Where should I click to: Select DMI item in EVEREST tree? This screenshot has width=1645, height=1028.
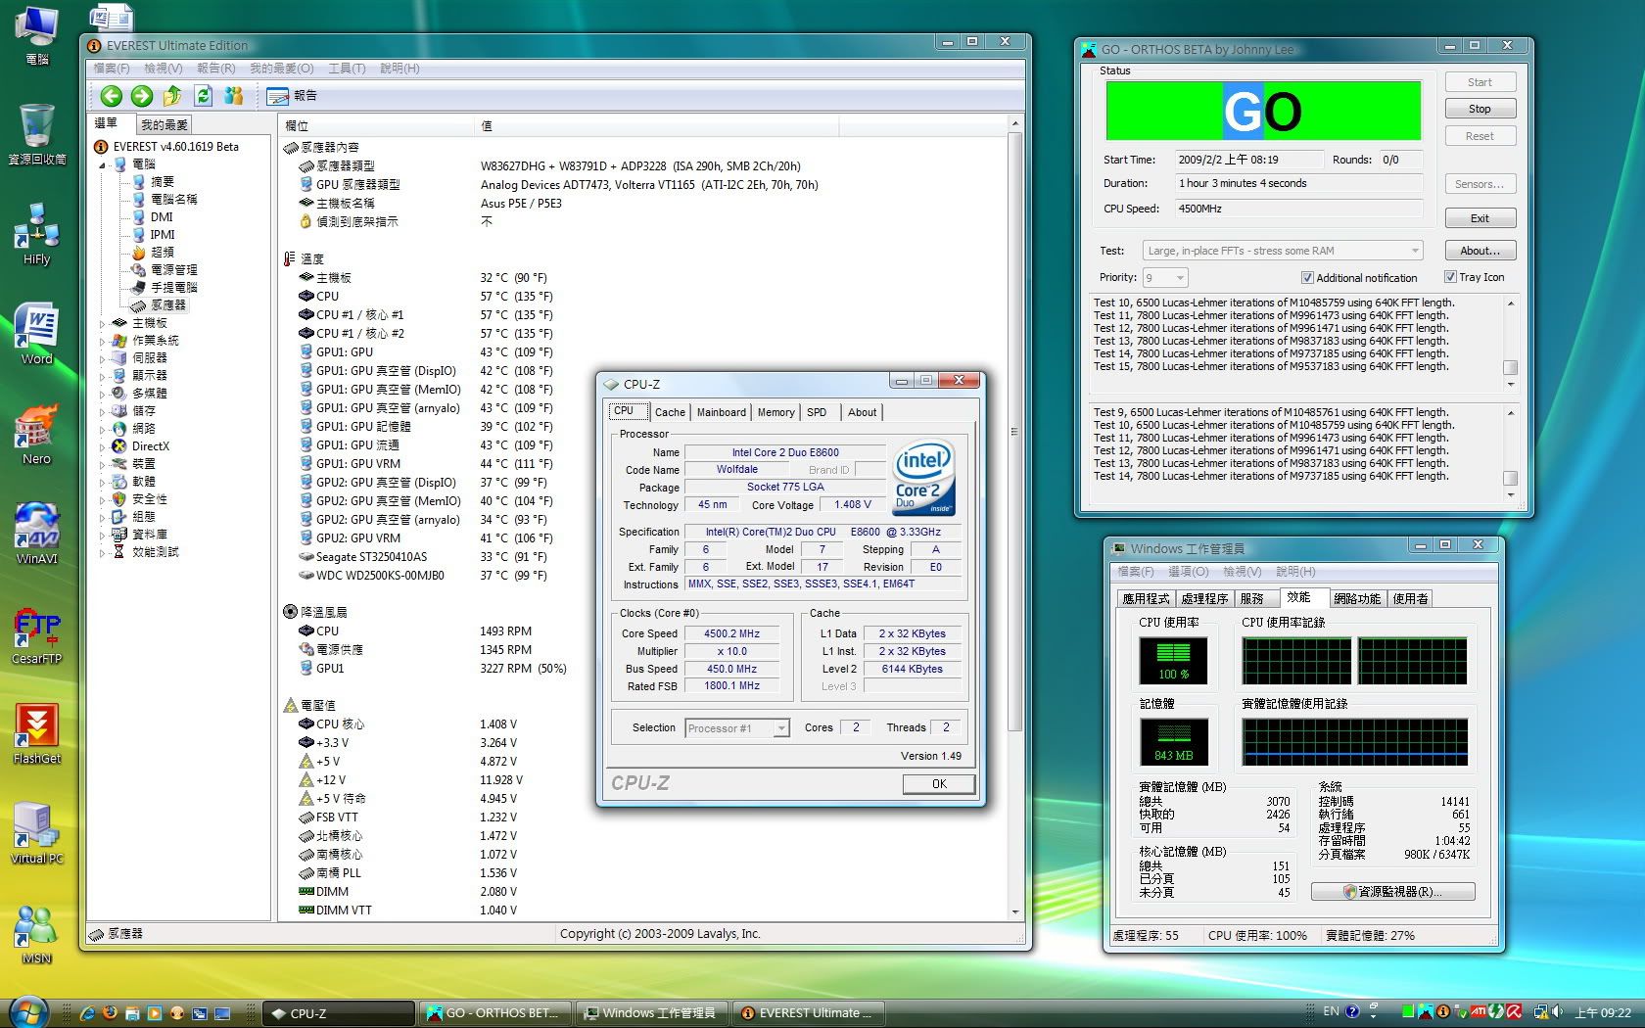coord(162,217)
